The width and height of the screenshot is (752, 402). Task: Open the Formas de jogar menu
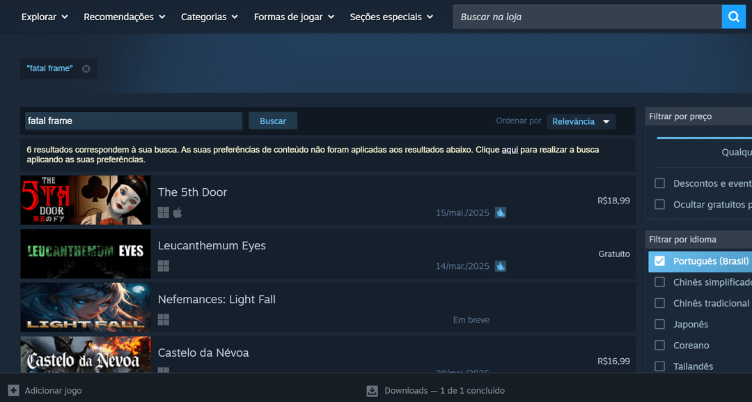pyautogui.click(x=294, y=17)
